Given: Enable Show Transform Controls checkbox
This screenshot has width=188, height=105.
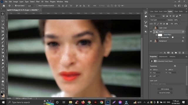Looking at the screenshot, I should tap(37, 6).
